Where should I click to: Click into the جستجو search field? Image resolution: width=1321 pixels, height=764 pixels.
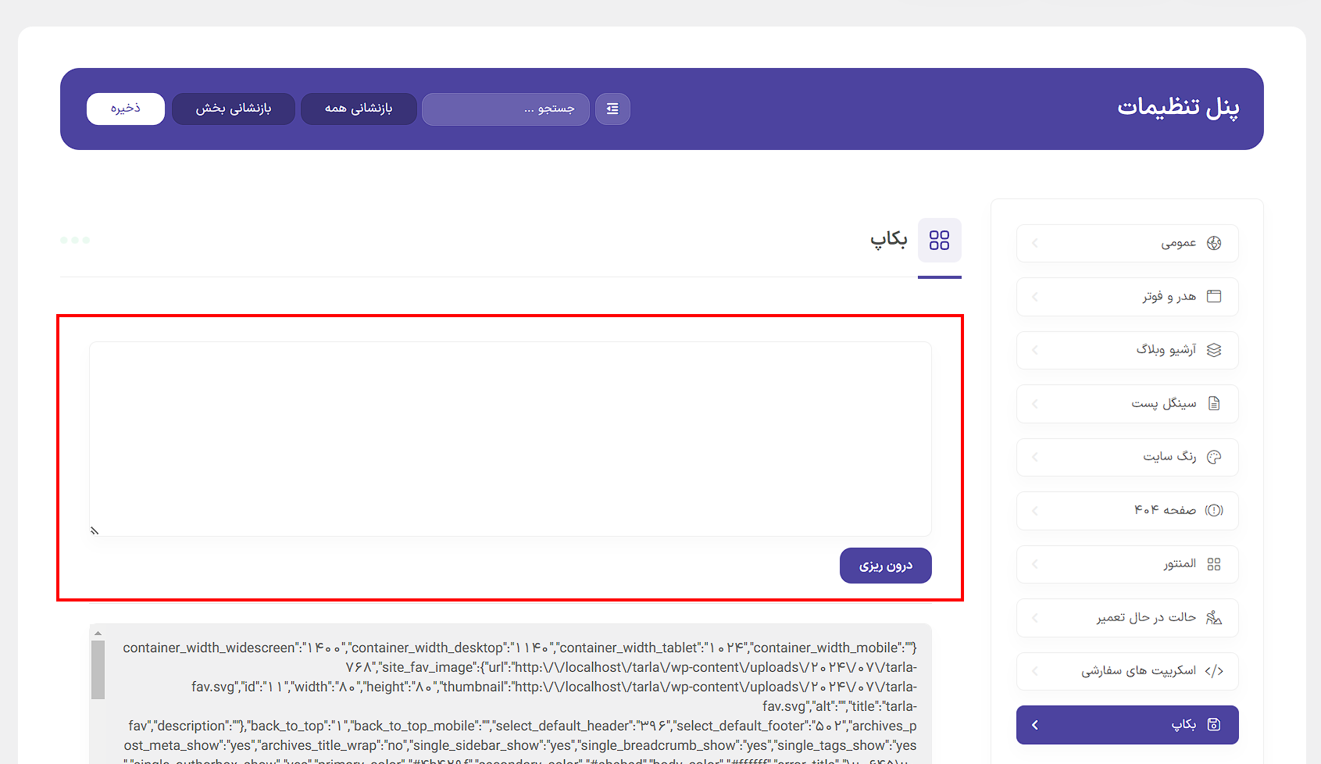[505, 109]
